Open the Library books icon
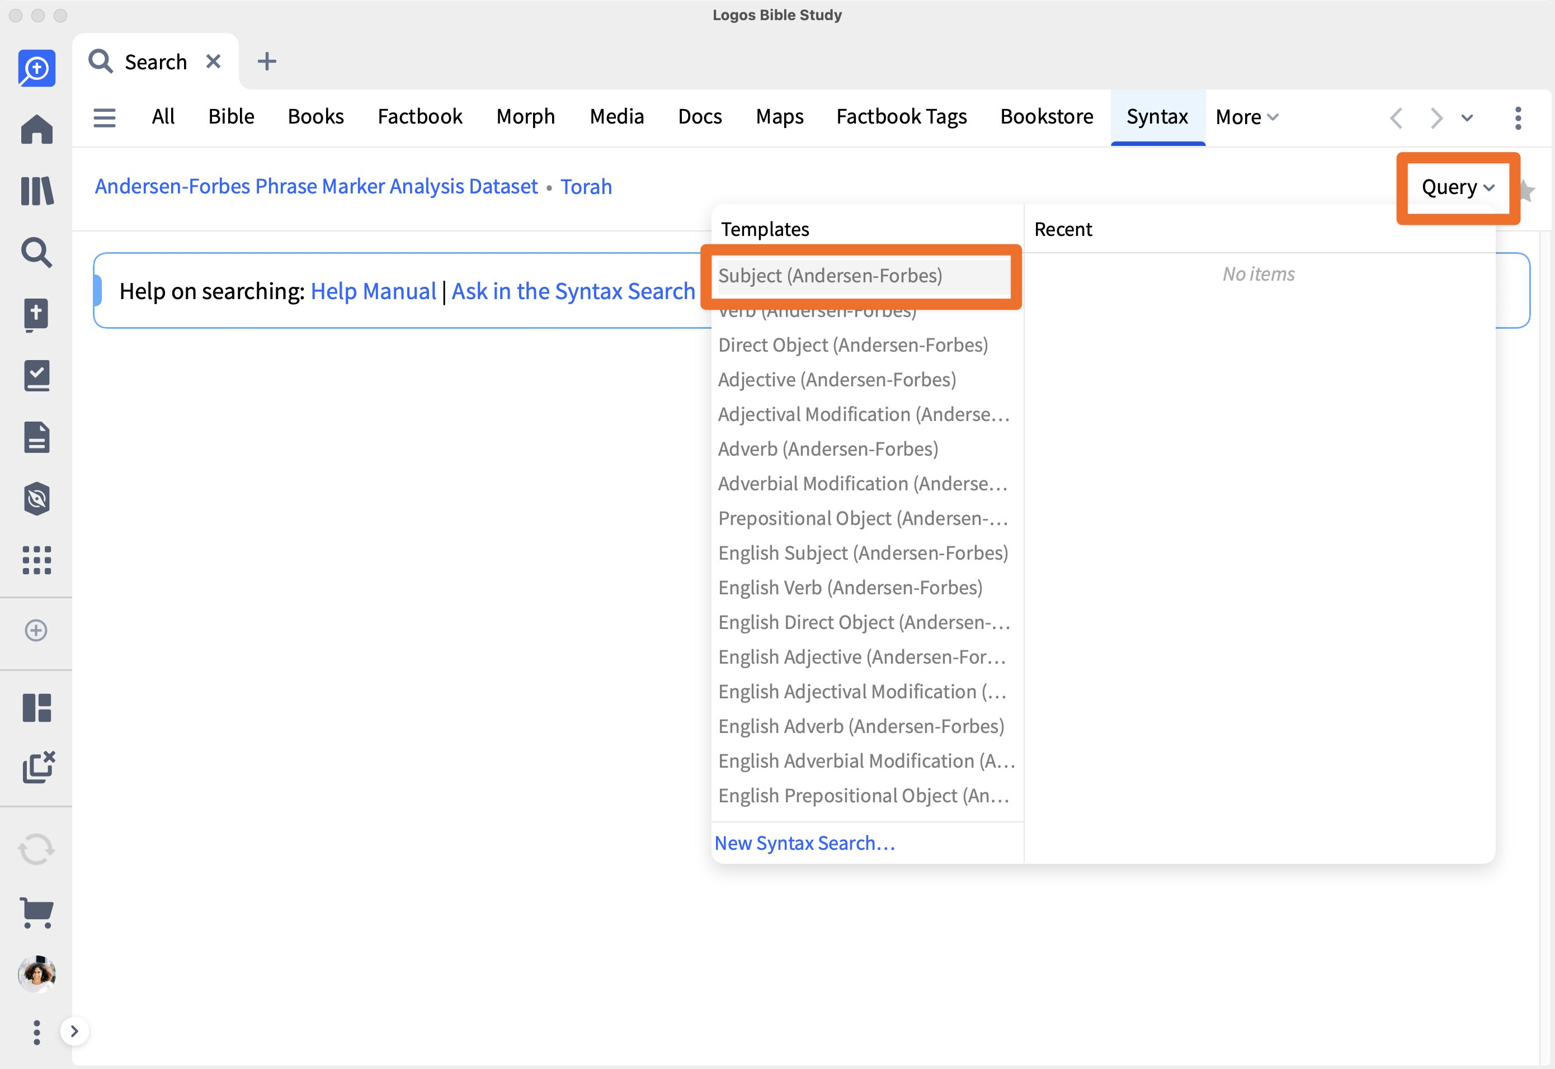1555x1069 pixels. point(36,191)
